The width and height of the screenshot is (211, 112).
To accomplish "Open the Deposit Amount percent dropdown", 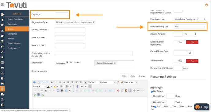I will 190,34.
